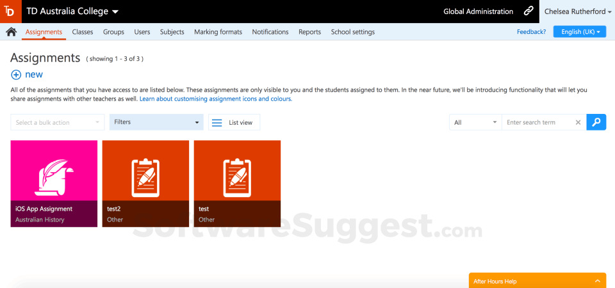Image resolution: width=615 pixels, height=288 pixels.
Task: Open the Marking formats tab
Action: [x=218, y=32]
